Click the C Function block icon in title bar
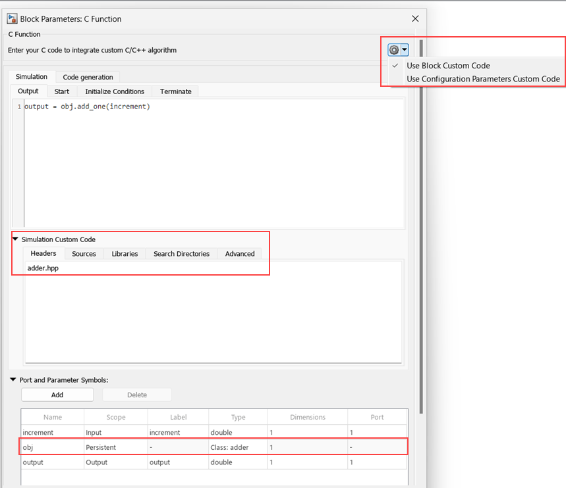The image size is (566, 488). pyautogui.click(x=12, y=18)
